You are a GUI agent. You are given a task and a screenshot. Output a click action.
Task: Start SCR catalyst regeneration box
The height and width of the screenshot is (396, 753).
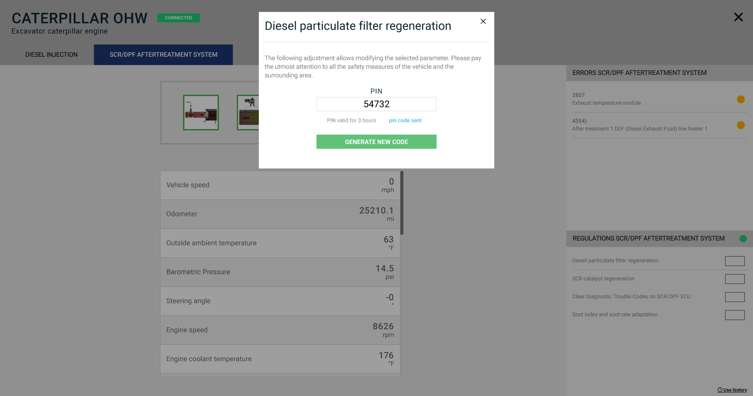coord(735,279)
